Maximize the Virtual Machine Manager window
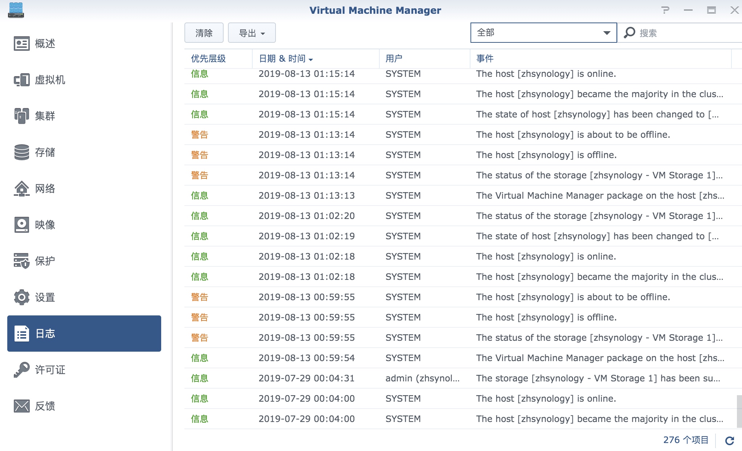Image resolution: width=742 pixels, height=451 pixels. 712,10
